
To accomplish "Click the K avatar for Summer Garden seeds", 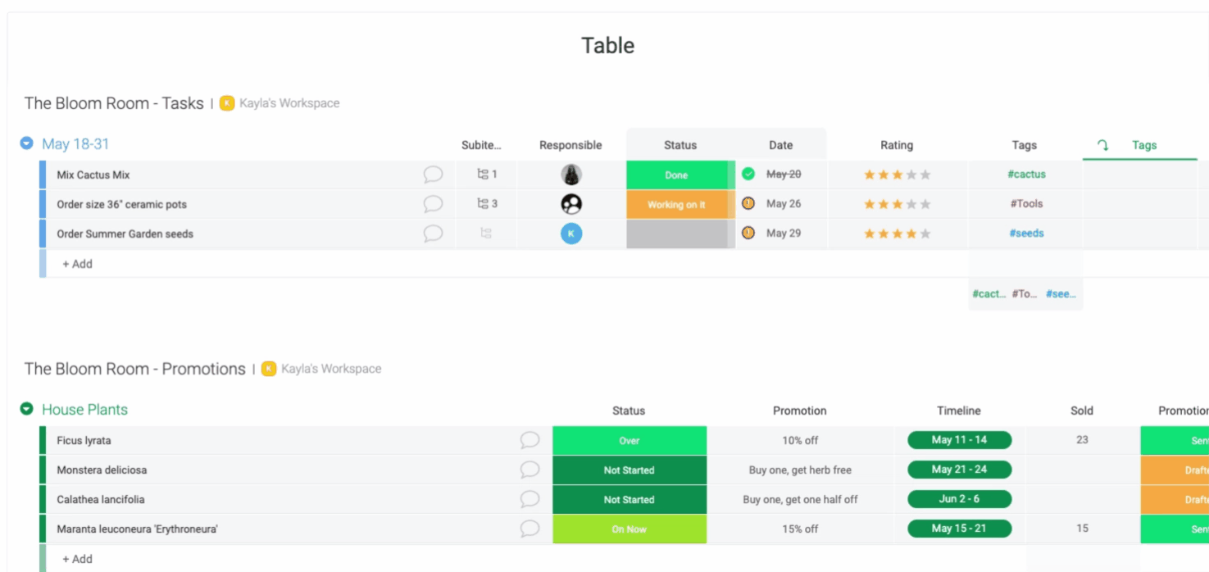I will (571, 234).
